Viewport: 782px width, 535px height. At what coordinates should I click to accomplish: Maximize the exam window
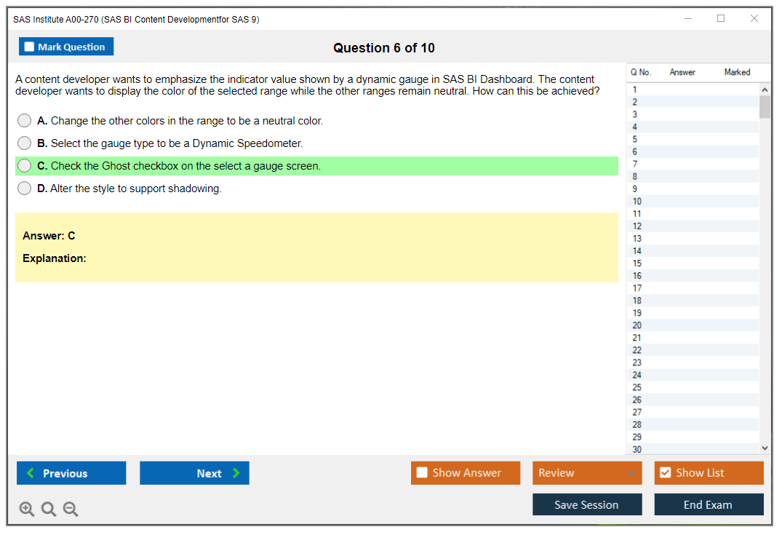pos(721,19)
